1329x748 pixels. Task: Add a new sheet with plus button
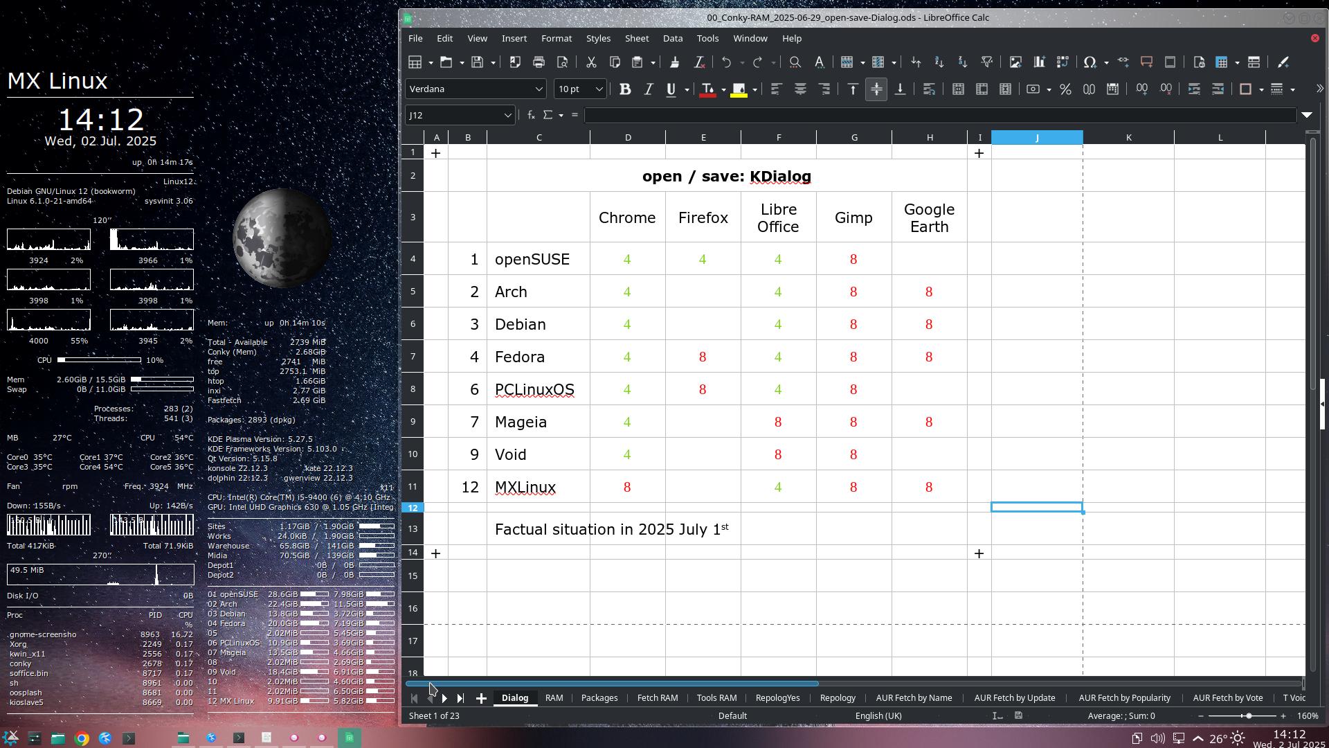481,698
